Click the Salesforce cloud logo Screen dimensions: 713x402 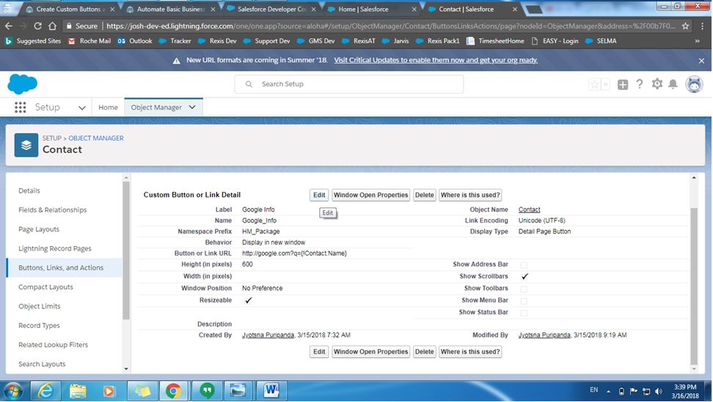click(x=23, y=84)
